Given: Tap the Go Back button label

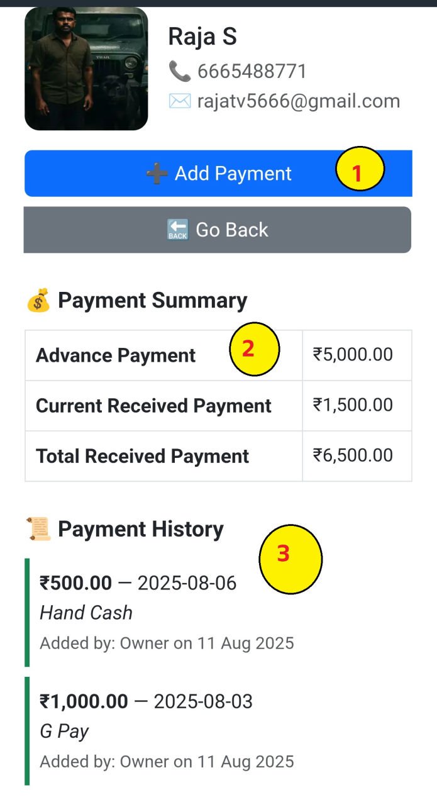Looking at the screenshot, I should point(231,230).
